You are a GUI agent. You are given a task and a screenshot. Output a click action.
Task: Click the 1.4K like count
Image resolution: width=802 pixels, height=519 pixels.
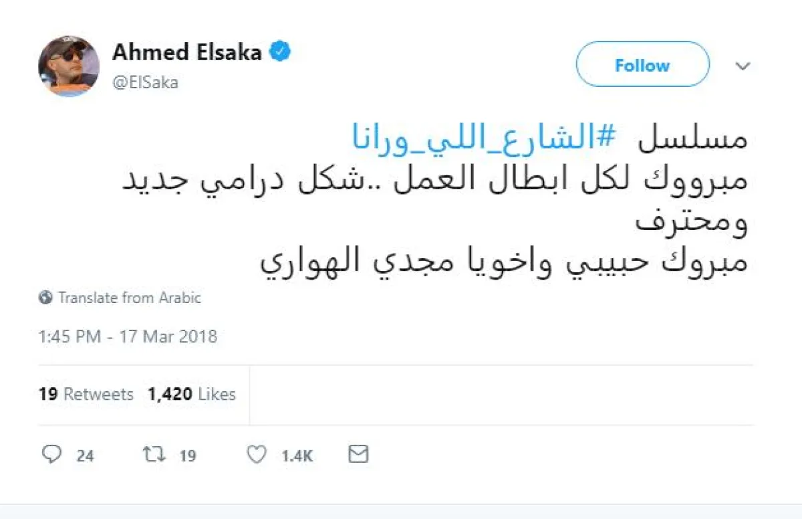297,456
